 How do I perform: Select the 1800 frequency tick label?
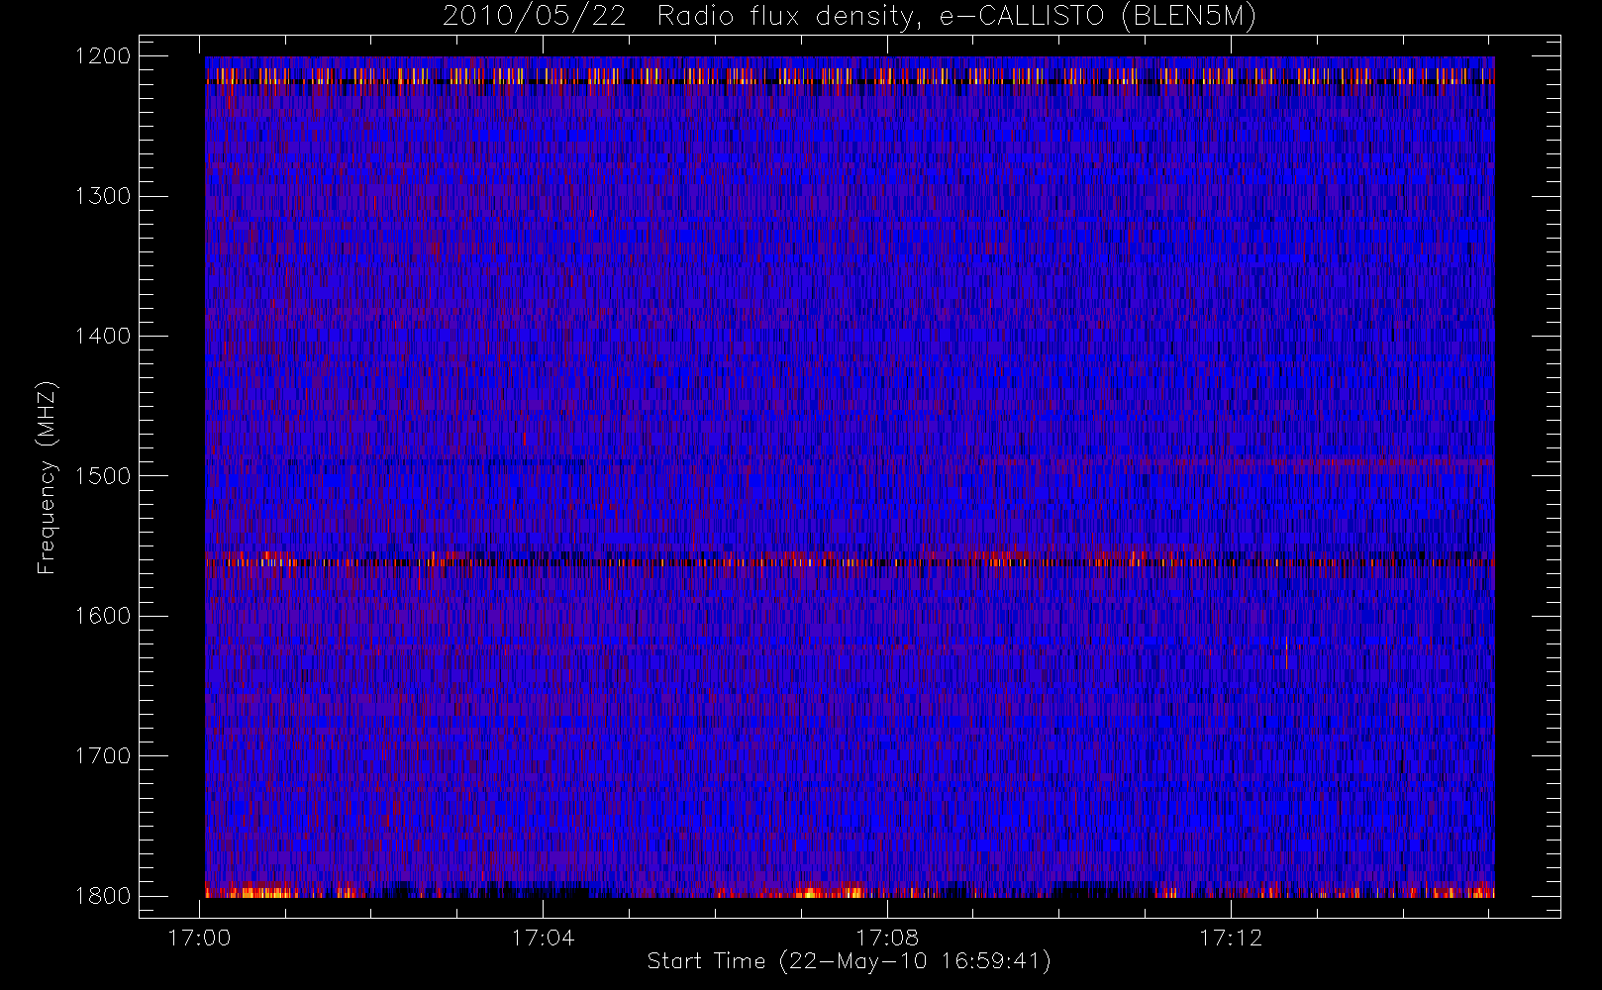[x=103, y=896]
